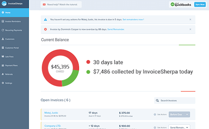The width and height of the screenshot is (209, 129).
Task: Open Settings gear icon in sidebar
Action: pyautogui.click(x=3, y=83)
